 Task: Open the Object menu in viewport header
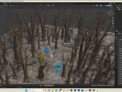(7, 6)
